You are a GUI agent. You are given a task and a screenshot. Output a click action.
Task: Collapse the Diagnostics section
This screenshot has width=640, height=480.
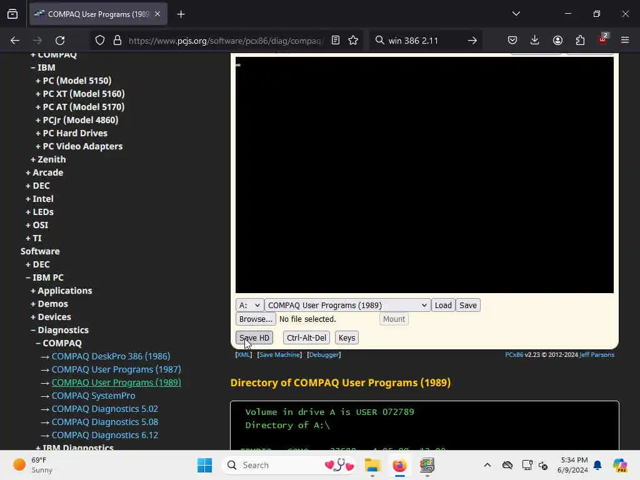click(59, 330)
